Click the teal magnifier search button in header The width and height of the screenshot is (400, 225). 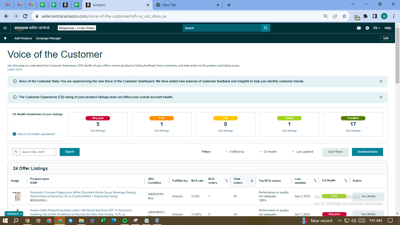[x=266, y=28]
